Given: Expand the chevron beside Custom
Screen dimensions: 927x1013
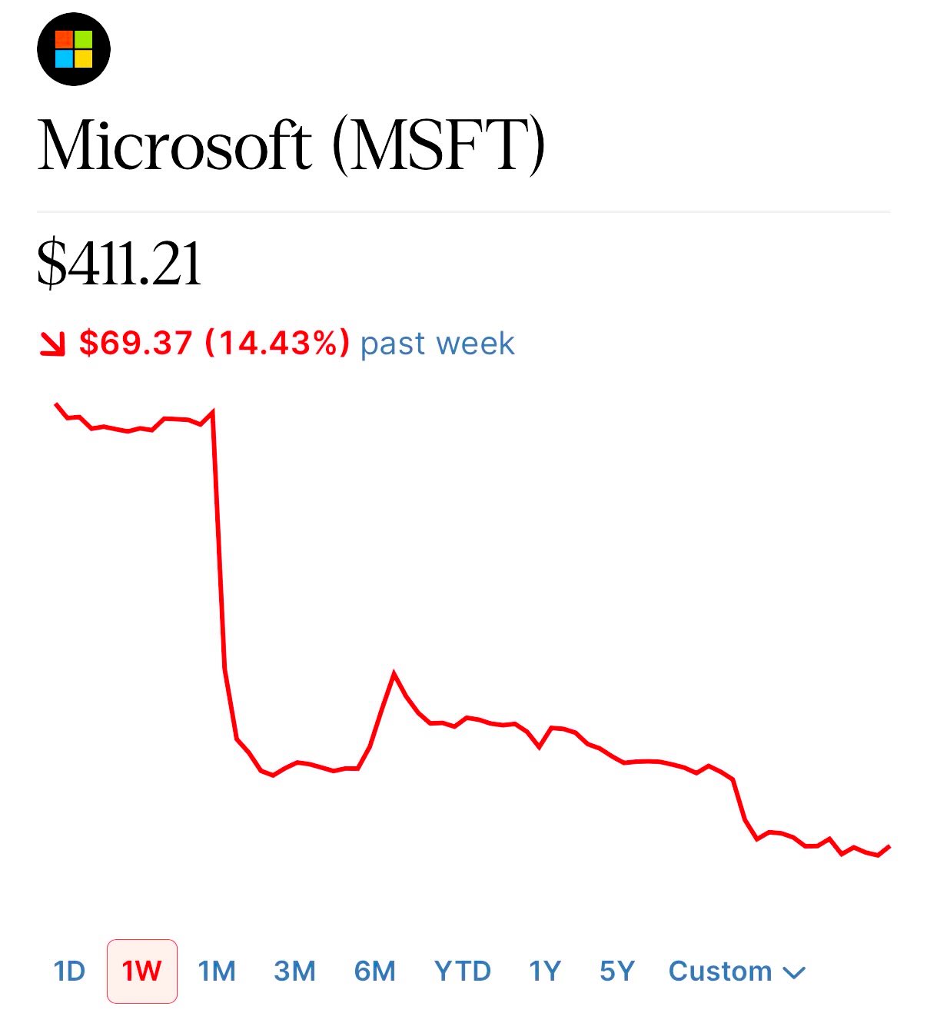Looking at the screenshot, I should point(794,973).
